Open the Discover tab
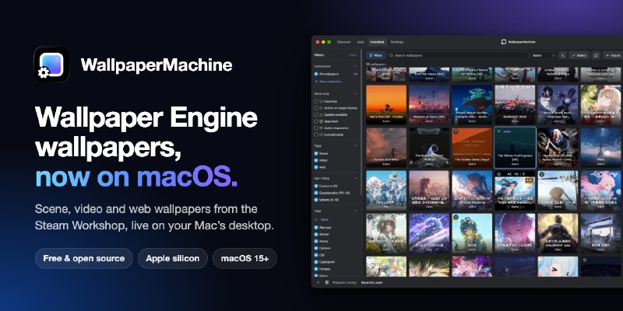This screenshot has width=623, height=311. point(344,42)
